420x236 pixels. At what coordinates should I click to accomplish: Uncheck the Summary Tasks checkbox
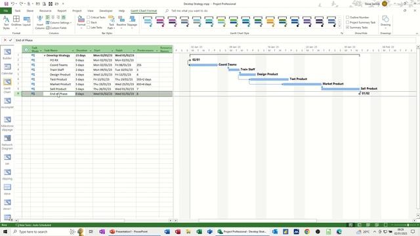[x=347, y=28]
